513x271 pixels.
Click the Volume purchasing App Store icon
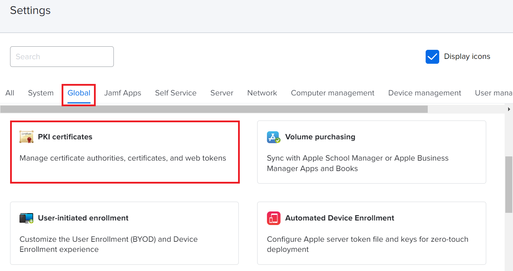click(x=274, y=137)
